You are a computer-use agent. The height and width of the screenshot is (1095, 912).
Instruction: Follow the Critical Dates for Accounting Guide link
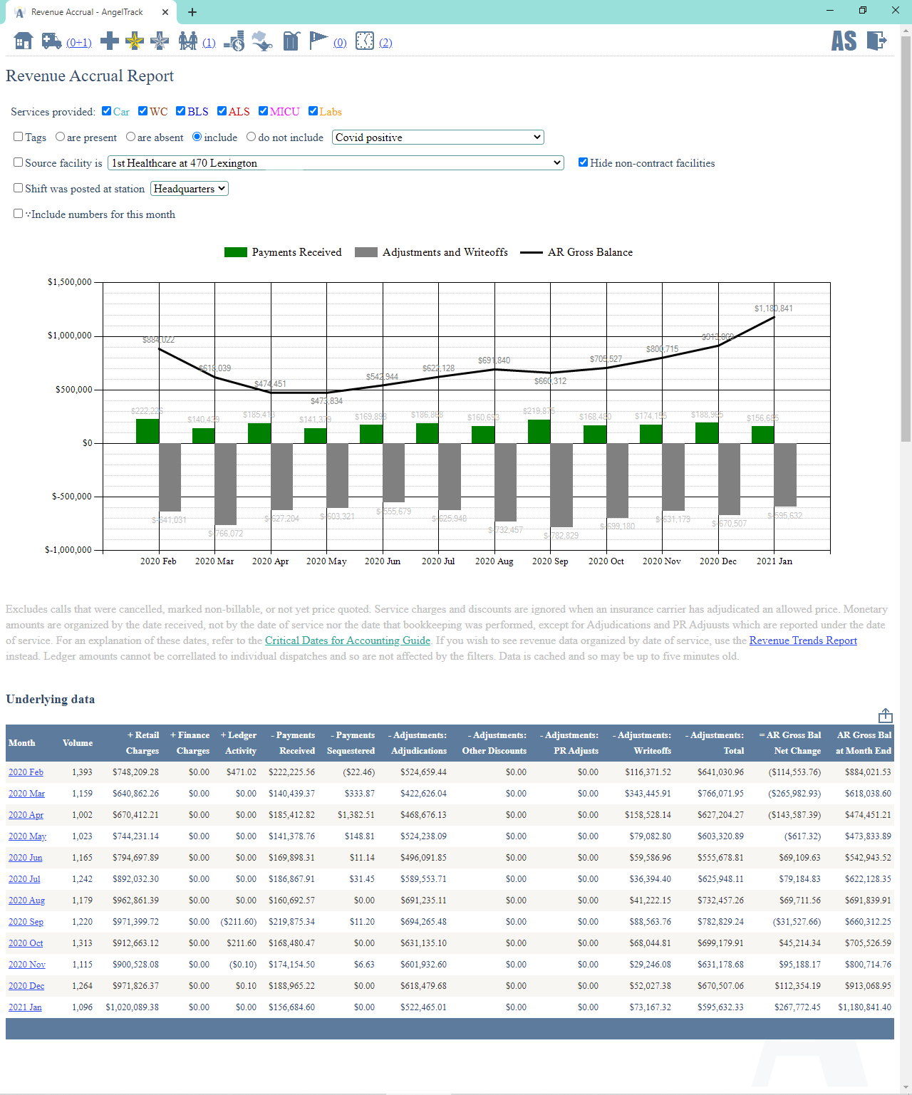347,640
